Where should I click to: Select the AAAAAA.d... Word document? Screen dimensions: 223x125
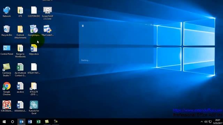(20, 106)
